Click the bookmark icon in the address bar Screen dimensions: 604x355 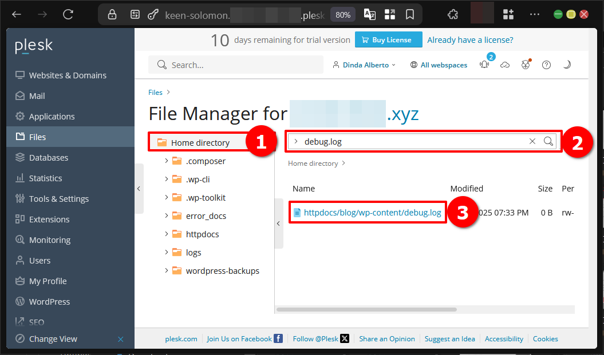tap(410, 14)
